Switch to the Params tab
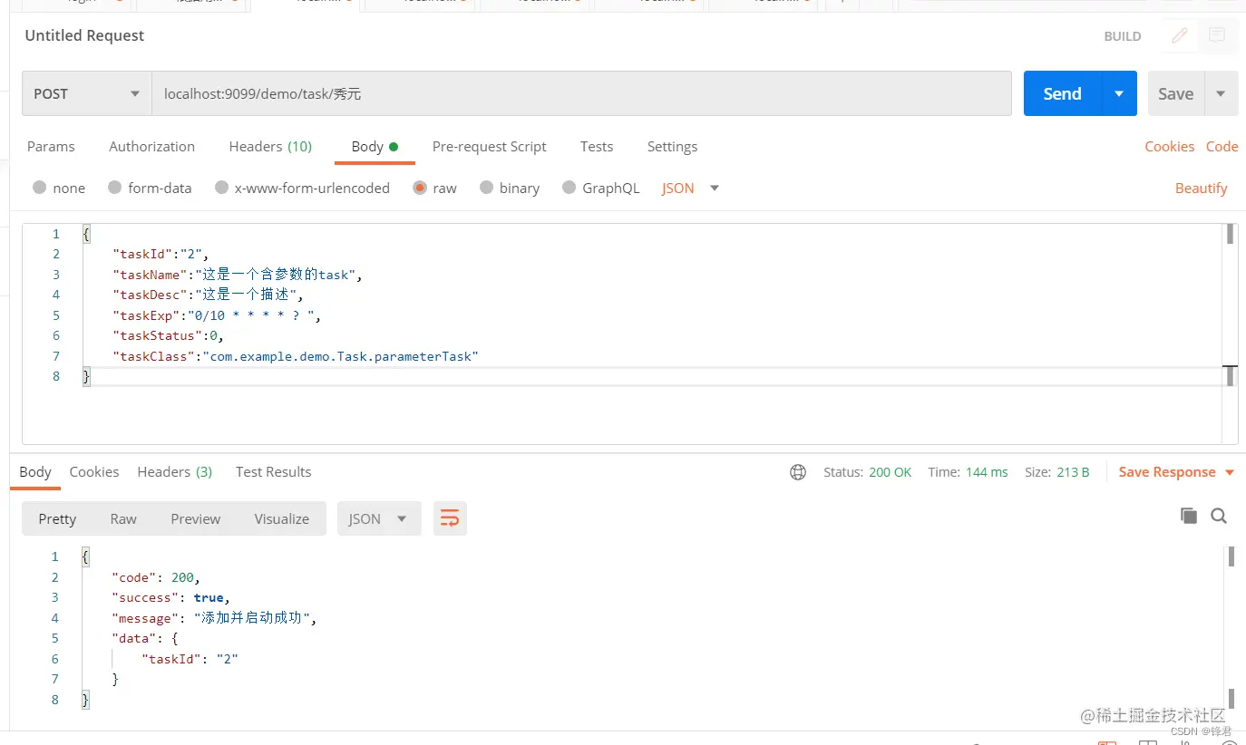Screen dimensions: 1246x745 (x=51, y=146)
